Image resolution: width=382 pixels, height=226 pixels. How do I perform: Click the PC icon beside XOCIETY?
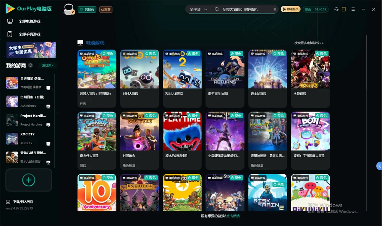(48, 144)
